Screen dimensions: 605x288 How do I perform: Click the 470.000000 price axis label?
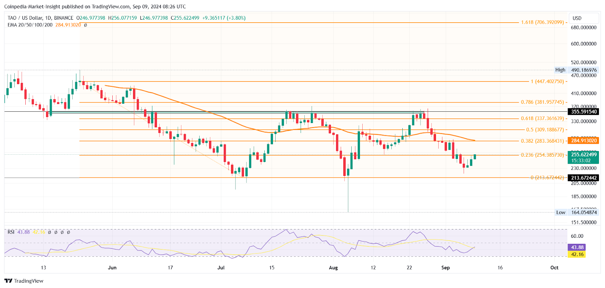tap(584, 75)
